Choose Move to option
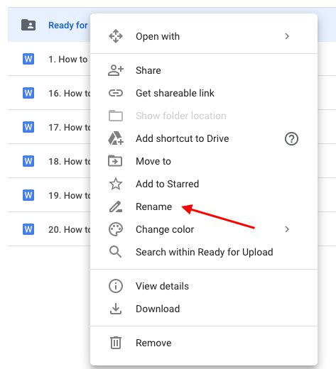The height and width of the screenshot is (369, 336). click(x=204, y=161)
